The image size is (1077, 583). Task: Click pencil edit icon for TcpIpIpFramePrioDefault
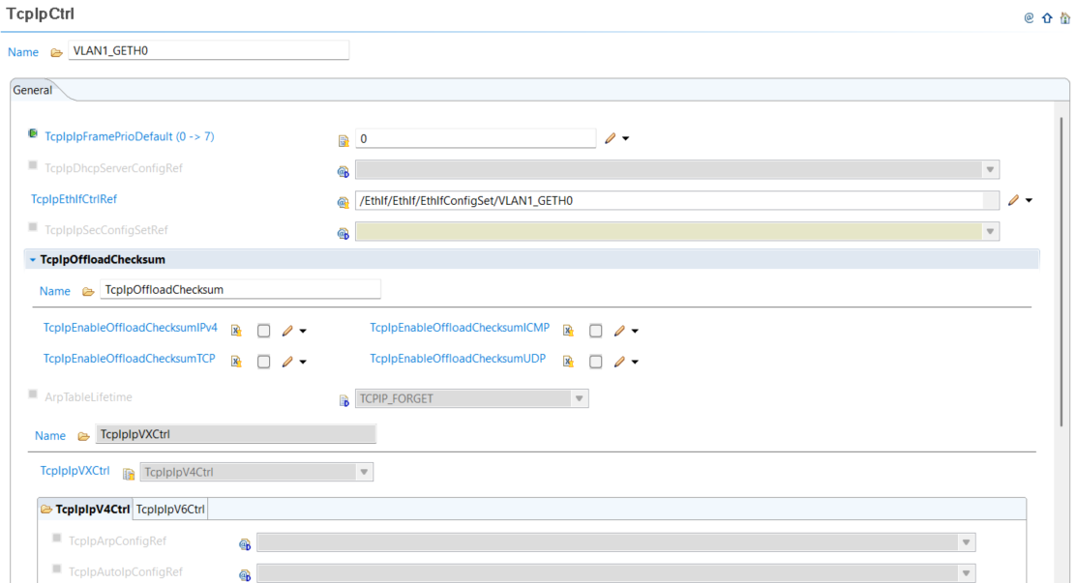point(610,138)
